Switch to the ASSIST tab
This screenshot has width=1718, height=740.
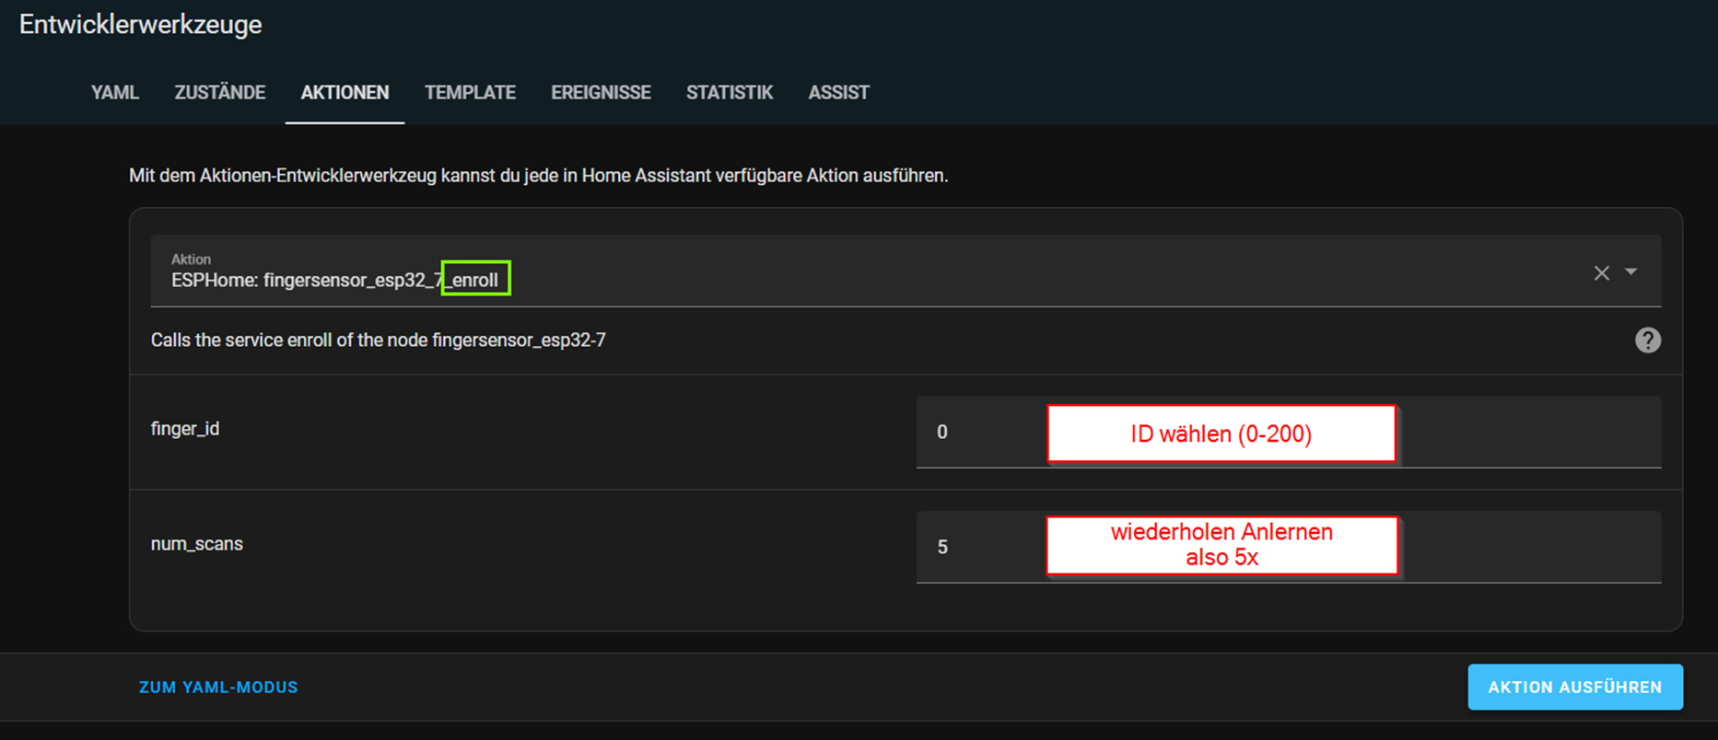pos(838,92)
